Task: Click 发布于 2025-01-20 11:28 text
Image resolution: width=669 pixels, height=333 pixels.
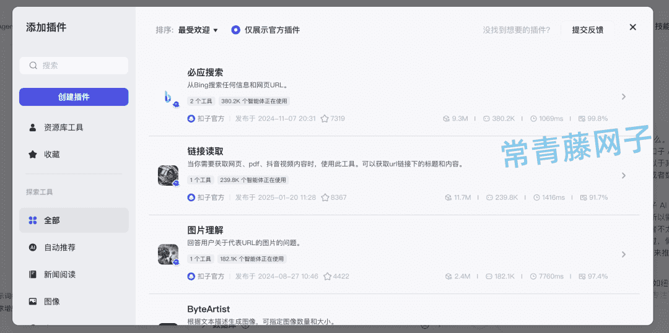Action: pos(276,197)
